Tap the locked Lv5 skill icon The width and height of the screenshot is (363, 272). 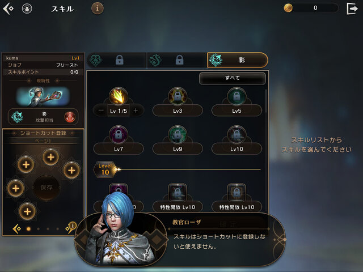tap(237, 96)
